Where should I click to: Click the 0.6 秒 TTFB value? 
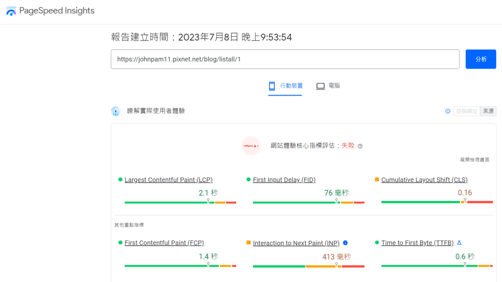tap(465, 256)
